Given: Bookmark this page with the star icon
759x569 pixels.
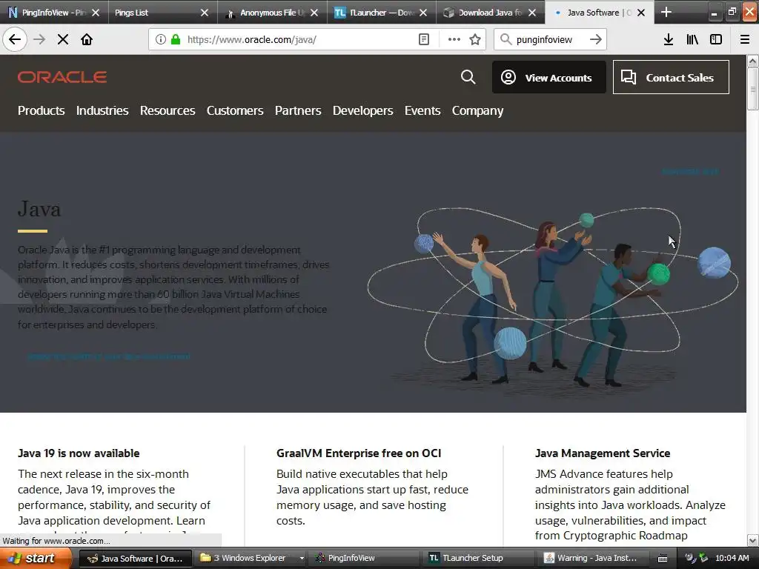Looking at the screenshot, I should click(x=475, y=39).
